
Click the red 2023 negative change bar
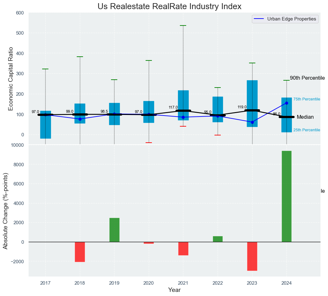tap(252, 256)
